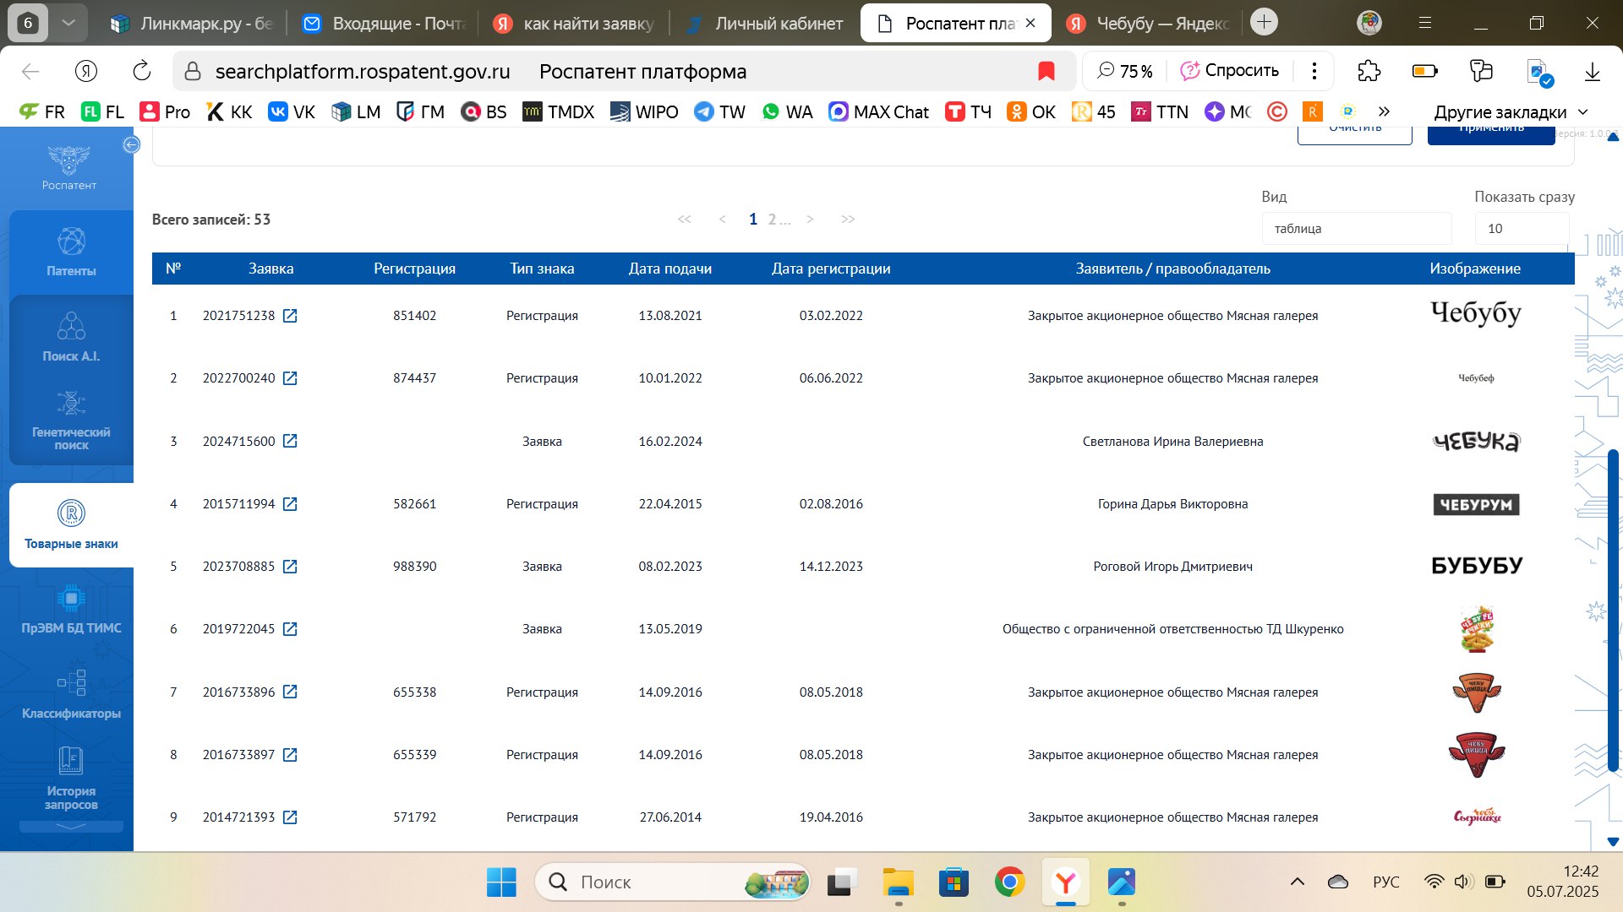Open address bar three-dot options menu

(x=1314, y=71)
